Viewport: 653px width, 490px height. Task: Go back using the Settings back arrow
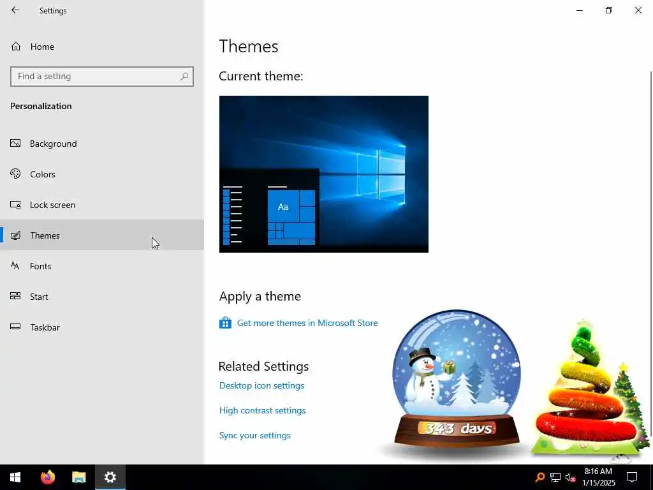15,10
